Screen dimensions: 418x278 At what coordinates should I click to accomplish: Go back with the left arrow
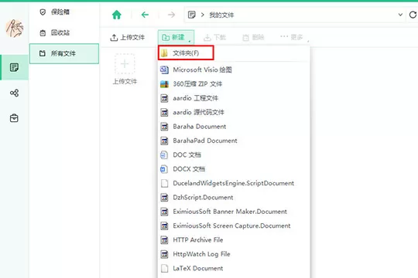(145, 15)
